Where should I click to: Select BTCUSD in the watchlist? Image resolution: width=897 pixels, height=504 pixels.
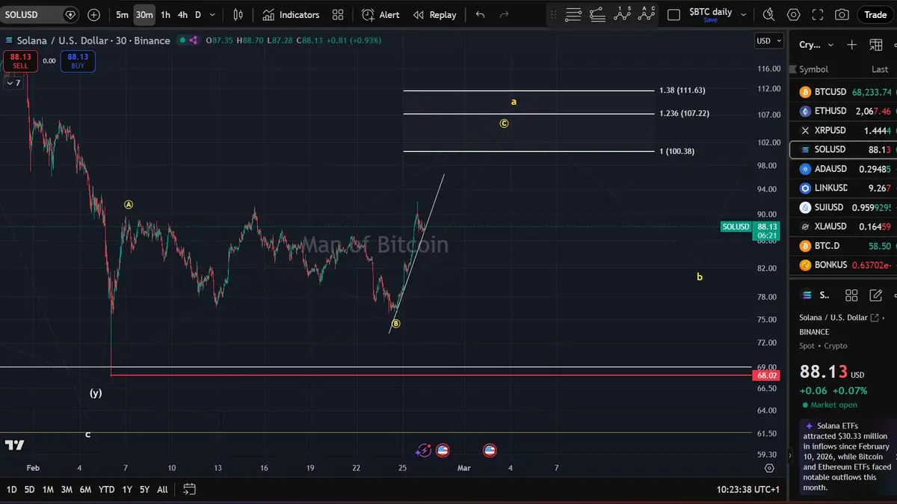point(843,92)
